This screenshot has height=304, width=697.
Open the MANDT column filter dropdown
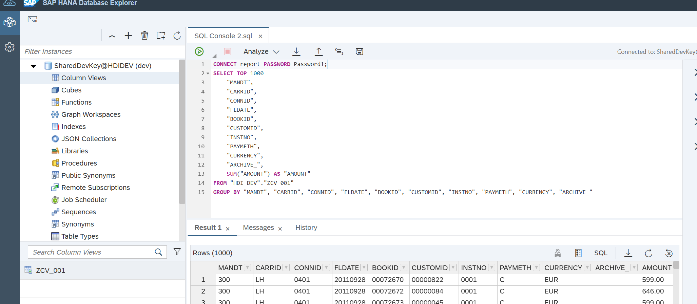point(248,267)
